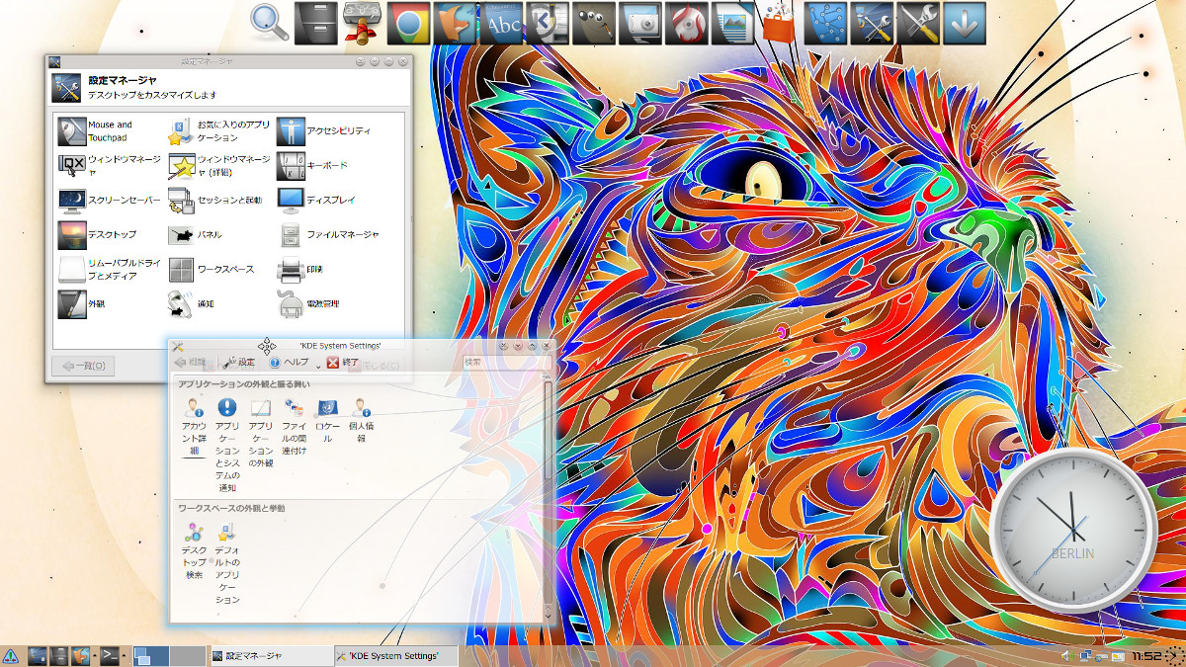Click 概観 back button in KDE toolbar
This screenshot has height=667, width=1186.
pos(190,363)
